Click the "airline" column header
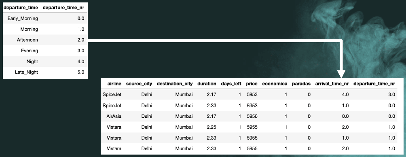Image resolution: width=406 pixels, height=157 pixels. point(114,84)
